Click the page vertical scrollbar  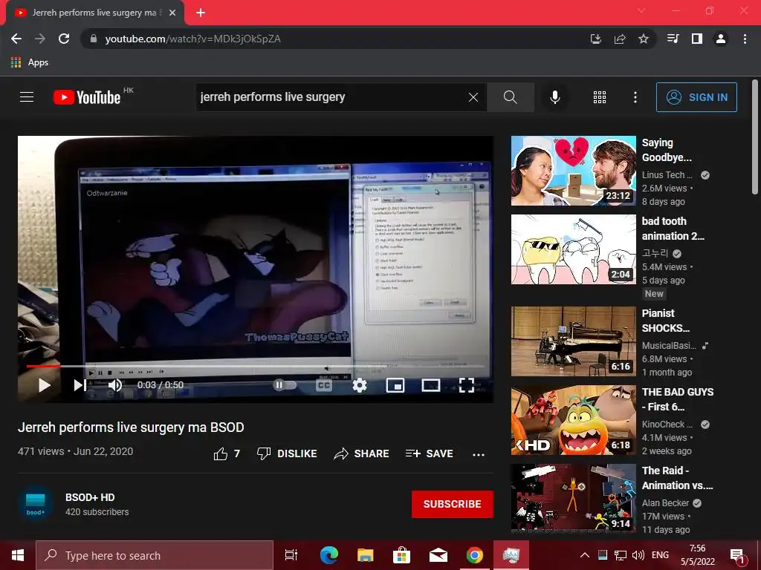pos(755,137)
